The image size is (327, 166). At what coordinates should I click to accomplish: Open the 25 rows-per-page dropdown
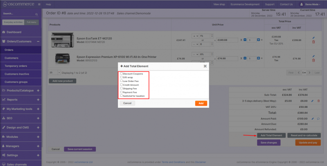pos(54,73)
